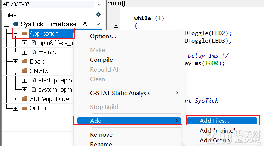The height and width of the screenshot is (146, 264).
Task: Select the system_apm3 file in the tree
Action: click(56, 90)
